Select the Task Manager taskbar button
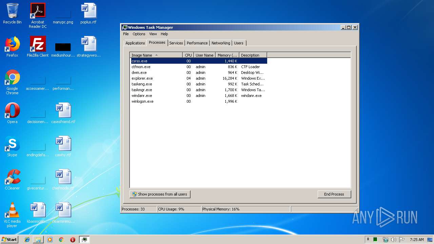Screen dimensions: 434x244 pos(84,240)
